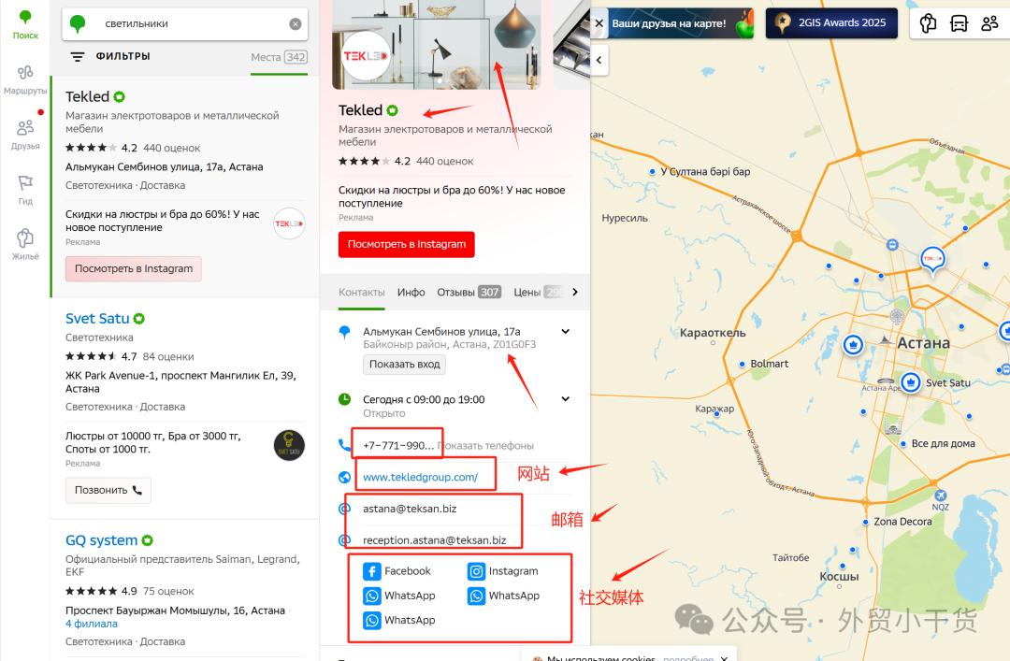Click the Svet Satu round logo thumbnail
This screenshot has width=1010, height=661.
289,445
